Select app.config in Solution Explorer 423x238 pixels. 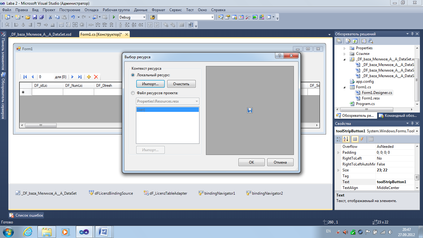[x=365, y=82]
